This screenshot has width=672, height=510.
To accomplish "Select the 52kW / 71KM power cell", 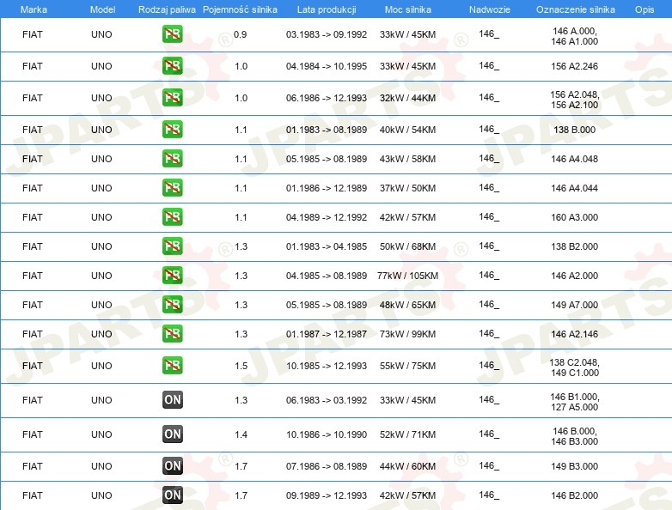I will coord(407,434).
